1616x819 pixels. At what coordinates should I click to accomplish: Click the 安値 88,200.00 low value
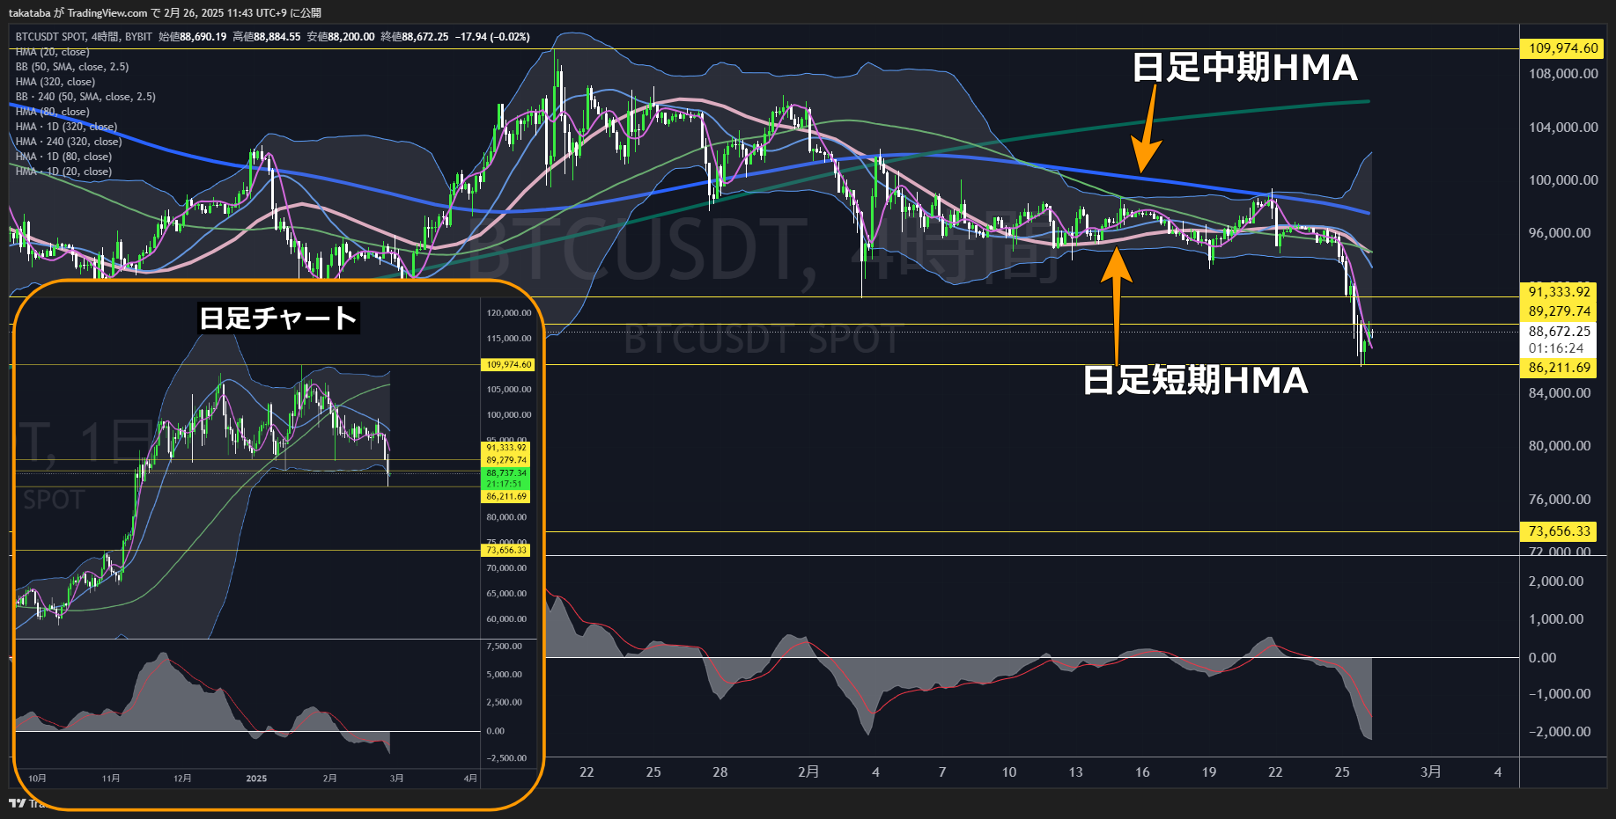[x=340, y=37]
